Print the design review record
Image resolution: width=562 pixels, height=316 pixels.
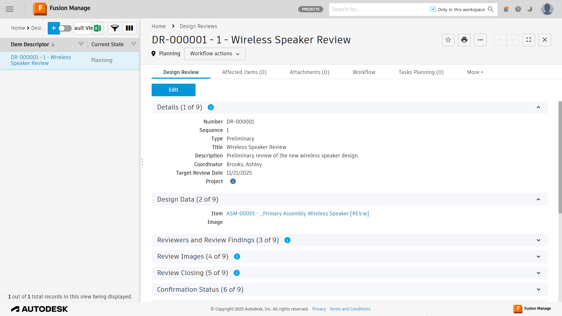(x=464, y=40)
